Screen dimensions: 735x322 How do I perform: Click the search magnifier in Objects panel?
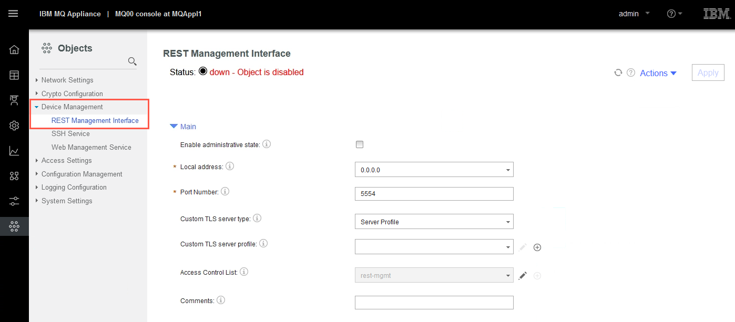[x=132, y=62]
